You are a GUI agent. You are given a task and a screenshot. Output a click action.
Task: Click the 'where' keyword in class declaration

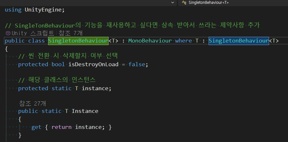click(x=184, y=41)
